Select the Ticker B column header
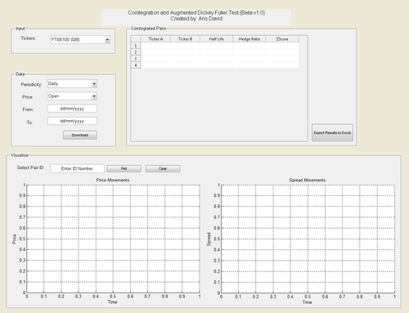This screenshot has width=409, height=313. click(x=185, y=39)
